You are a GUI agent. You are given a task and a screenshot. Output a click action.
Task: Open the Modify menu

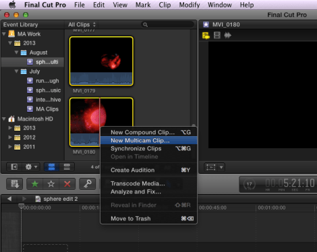click(x=190, y=5)
